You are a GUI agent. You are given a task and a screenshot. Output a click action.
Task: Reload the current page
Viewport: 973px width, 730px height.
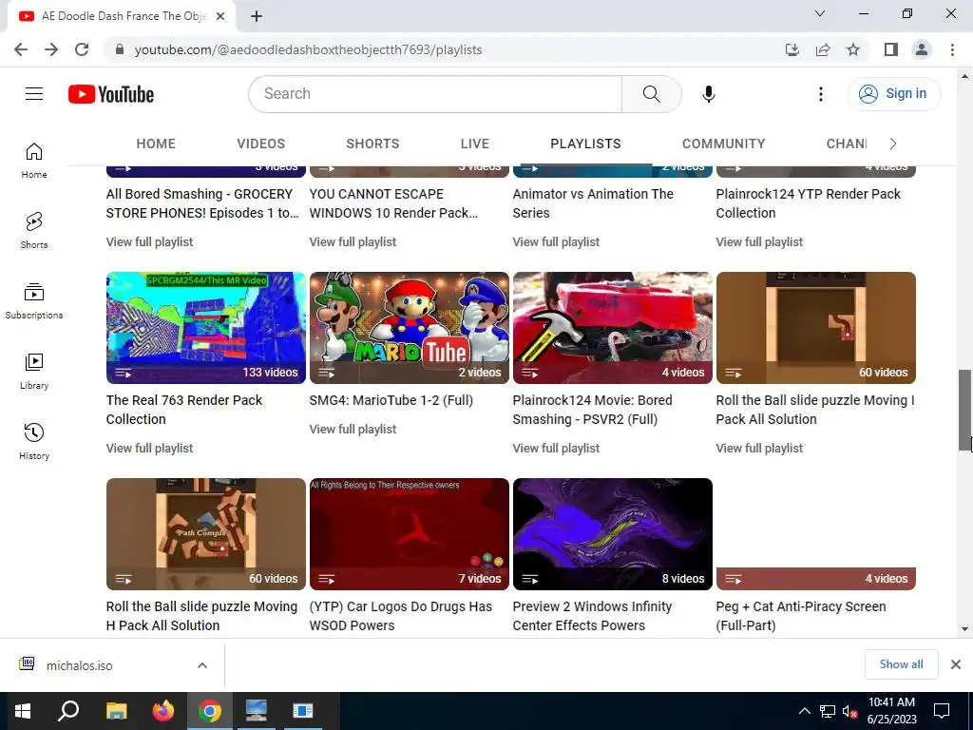(x=82, y=49)
